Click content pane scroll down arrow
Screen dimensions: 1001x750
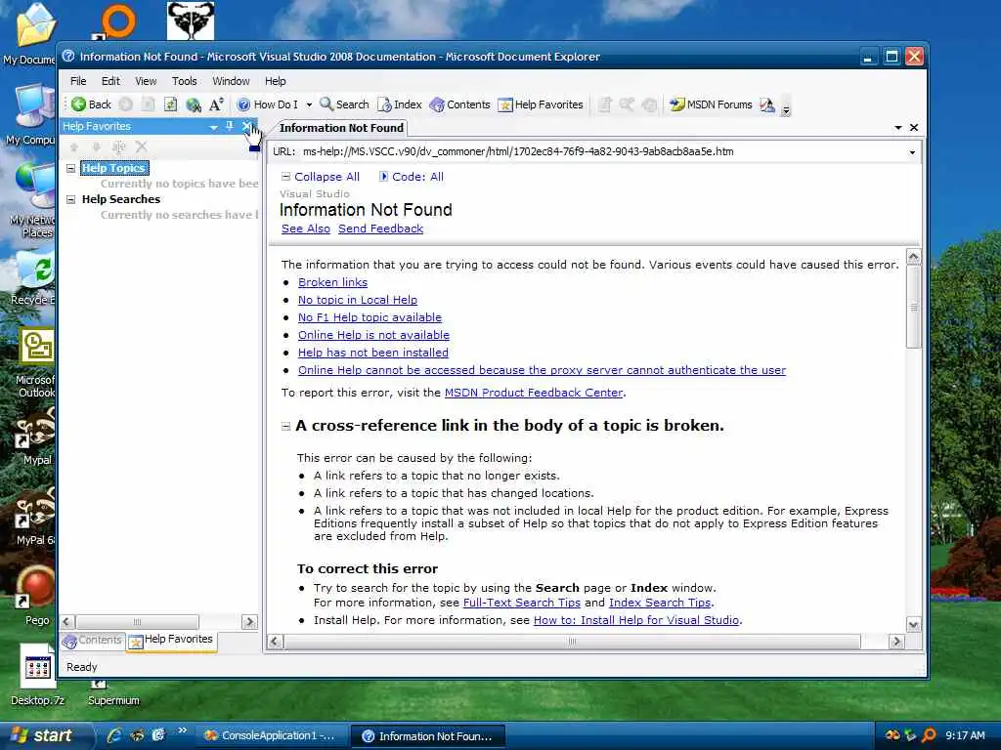point(914,625)
